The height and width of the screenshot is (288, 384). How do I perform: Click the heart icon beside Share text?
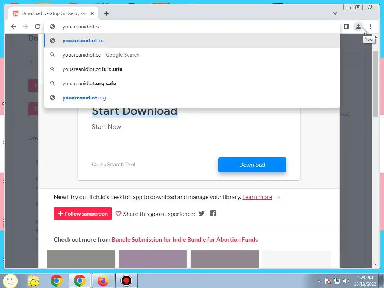click(x=118, y=214)
